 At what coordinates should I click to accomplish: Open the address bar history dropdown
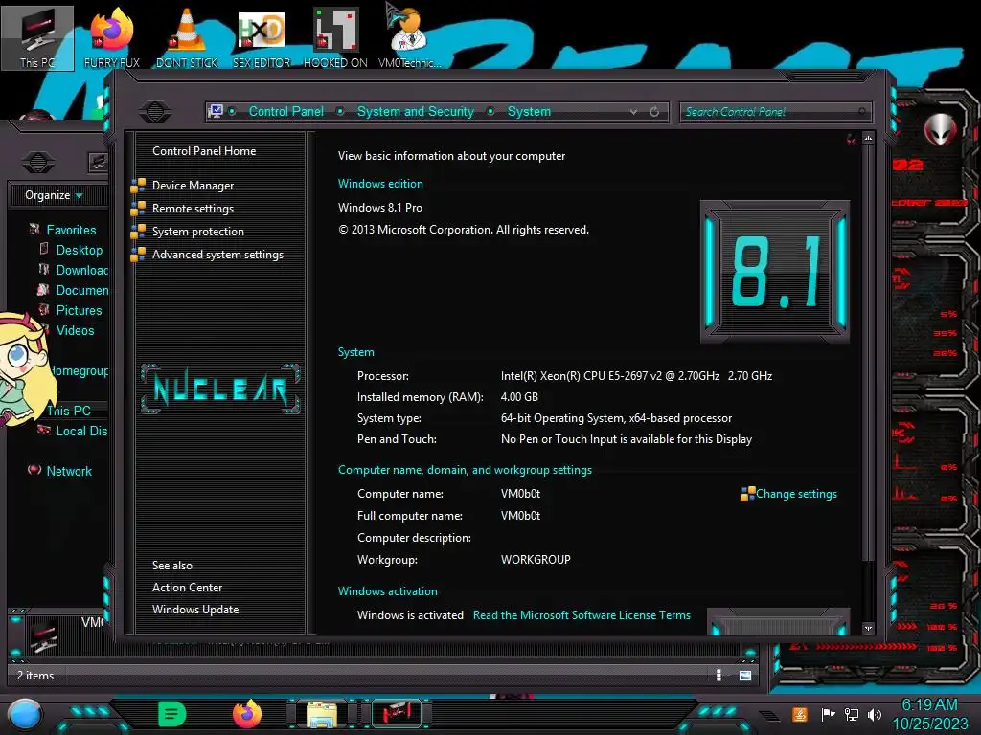pos(634,112)
